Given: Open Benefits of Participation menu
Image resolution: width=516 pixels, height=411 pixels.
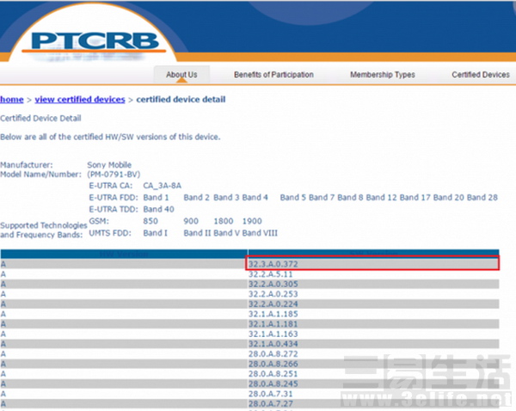Looking at the screenshot, I should click(x=273, y=75).
